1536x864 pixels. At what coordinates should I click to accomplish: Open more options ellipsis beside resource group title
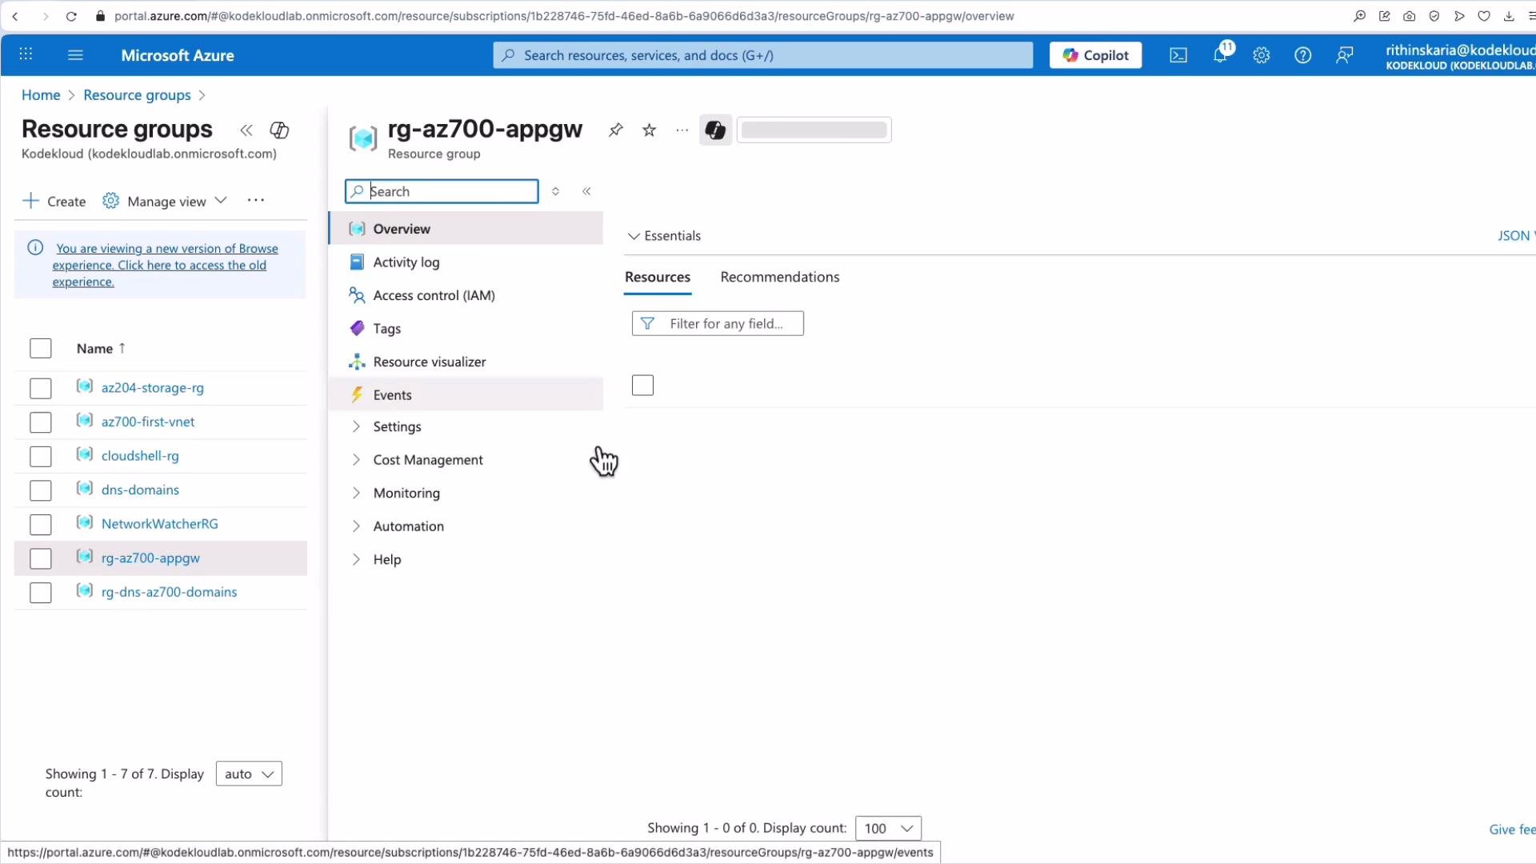[x=682, y=130]
